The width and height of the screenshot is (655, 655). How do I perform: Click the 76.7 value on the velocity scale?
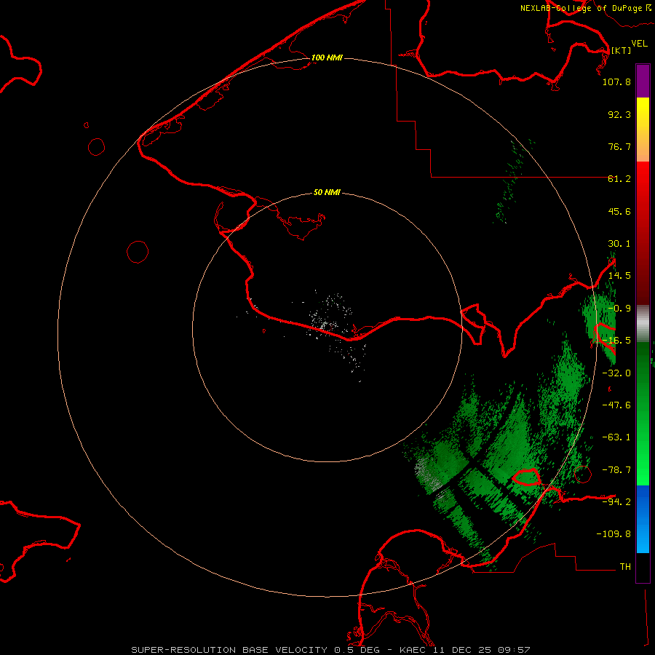pos(619,146)
